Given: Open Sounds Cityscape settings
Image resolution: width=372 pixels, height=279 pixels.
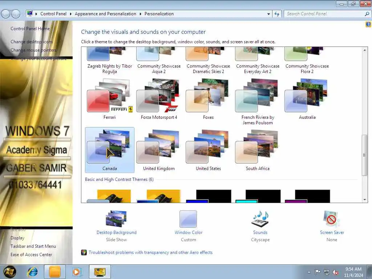Looking at the screenshot, I should tap(260, 226).
